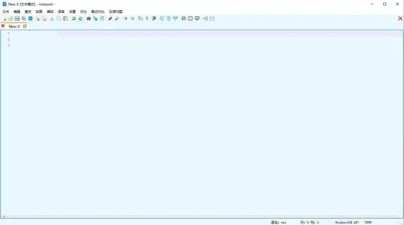The image size is (404, 225).
Task: Click the Undo green arrow icon
Action: pyautogui.click(x=73, y=18)
